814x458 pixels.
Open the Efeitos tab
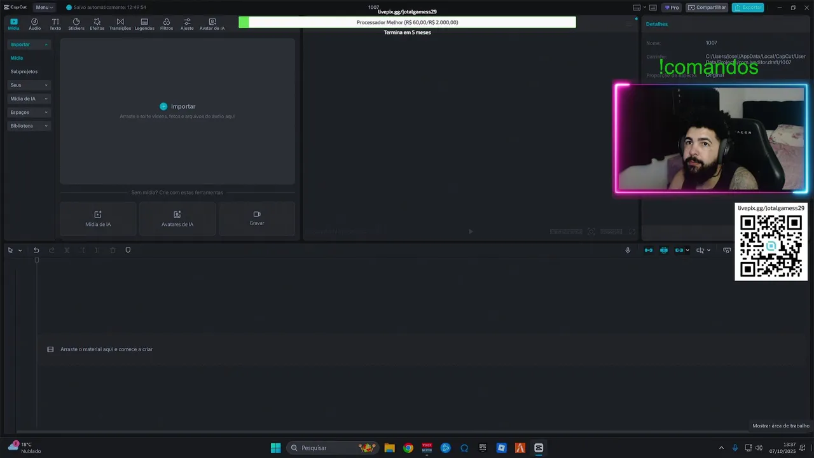(x=97, y=24)
